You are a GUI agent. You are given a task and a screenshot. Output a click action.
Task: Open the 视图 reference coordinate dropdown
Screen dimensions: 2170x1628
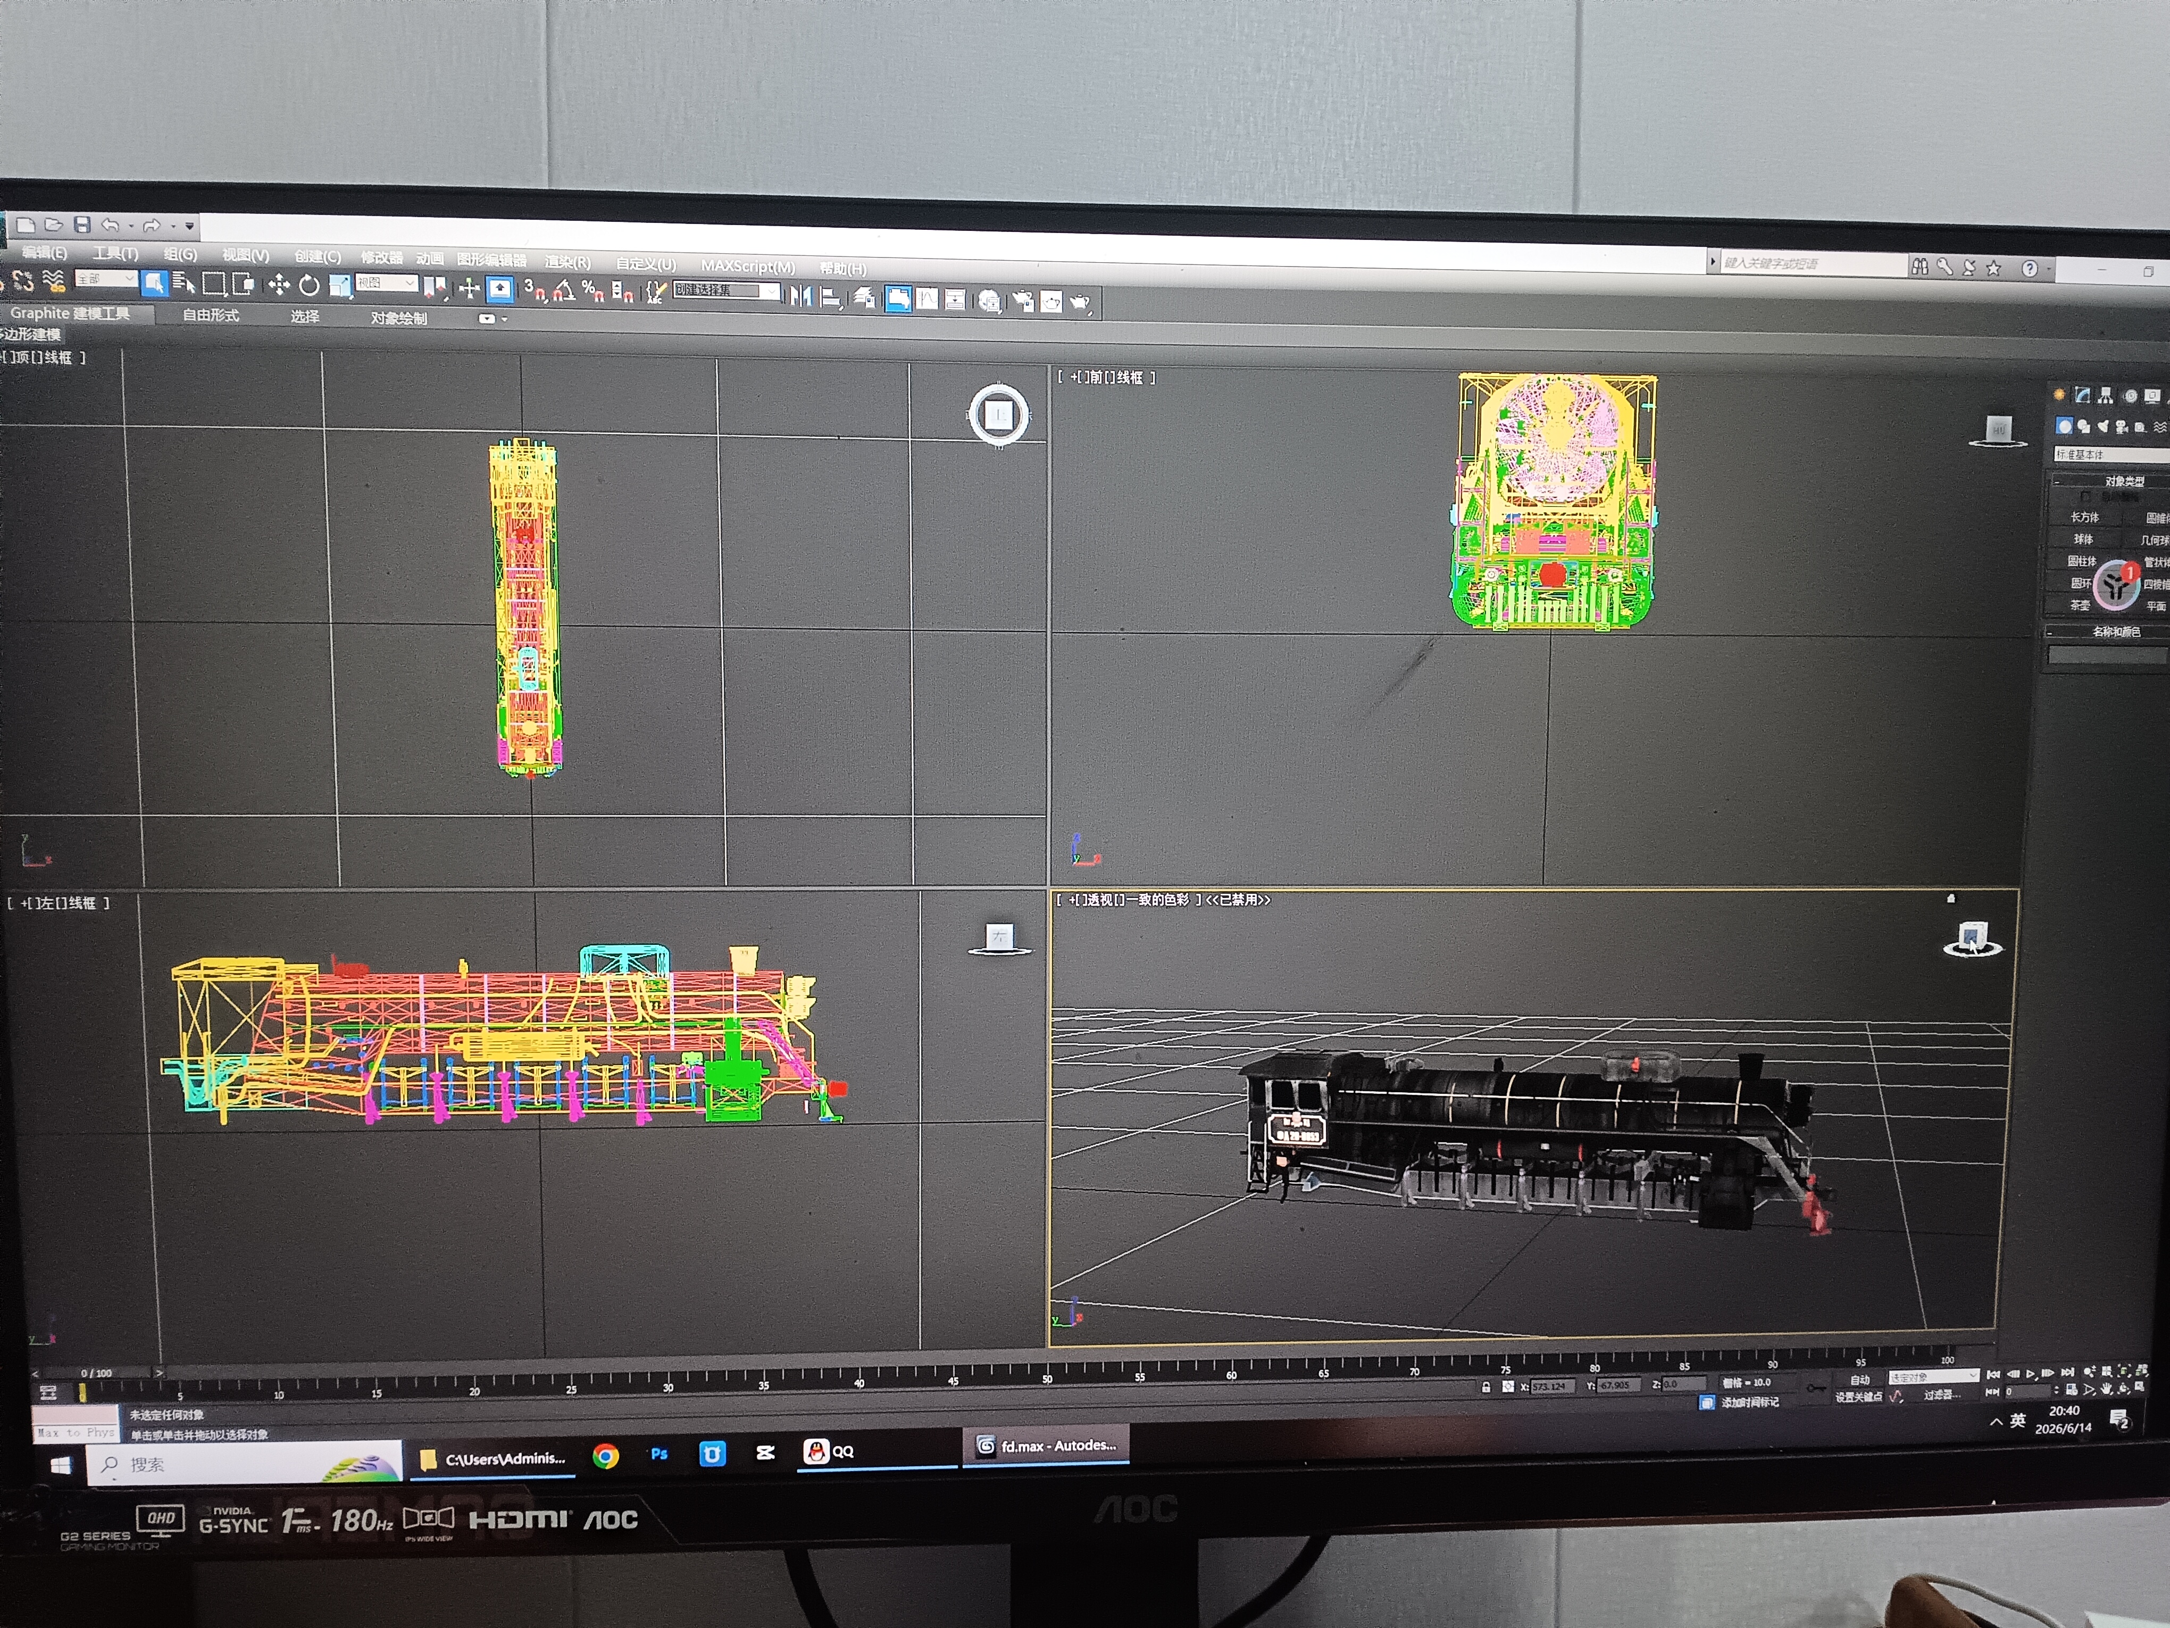tap(387, 283)
